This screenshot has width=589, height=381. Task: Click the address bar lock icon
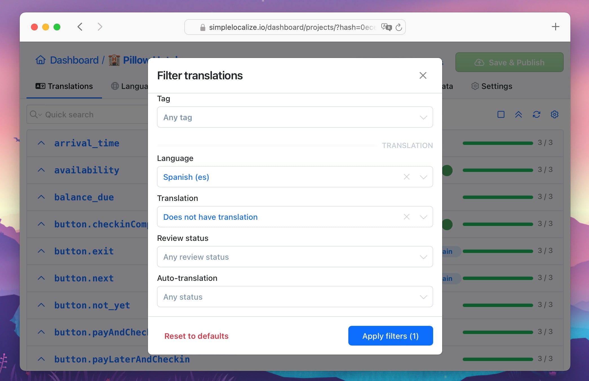tap(202, 27)
